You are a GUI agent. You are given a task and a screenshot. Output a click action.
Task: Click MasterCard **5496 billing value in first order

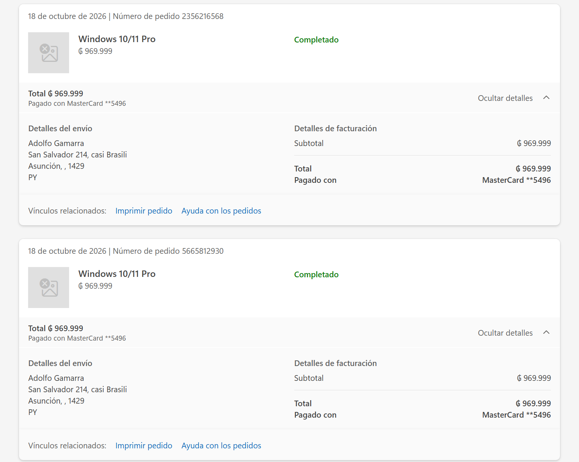[516, 180]
